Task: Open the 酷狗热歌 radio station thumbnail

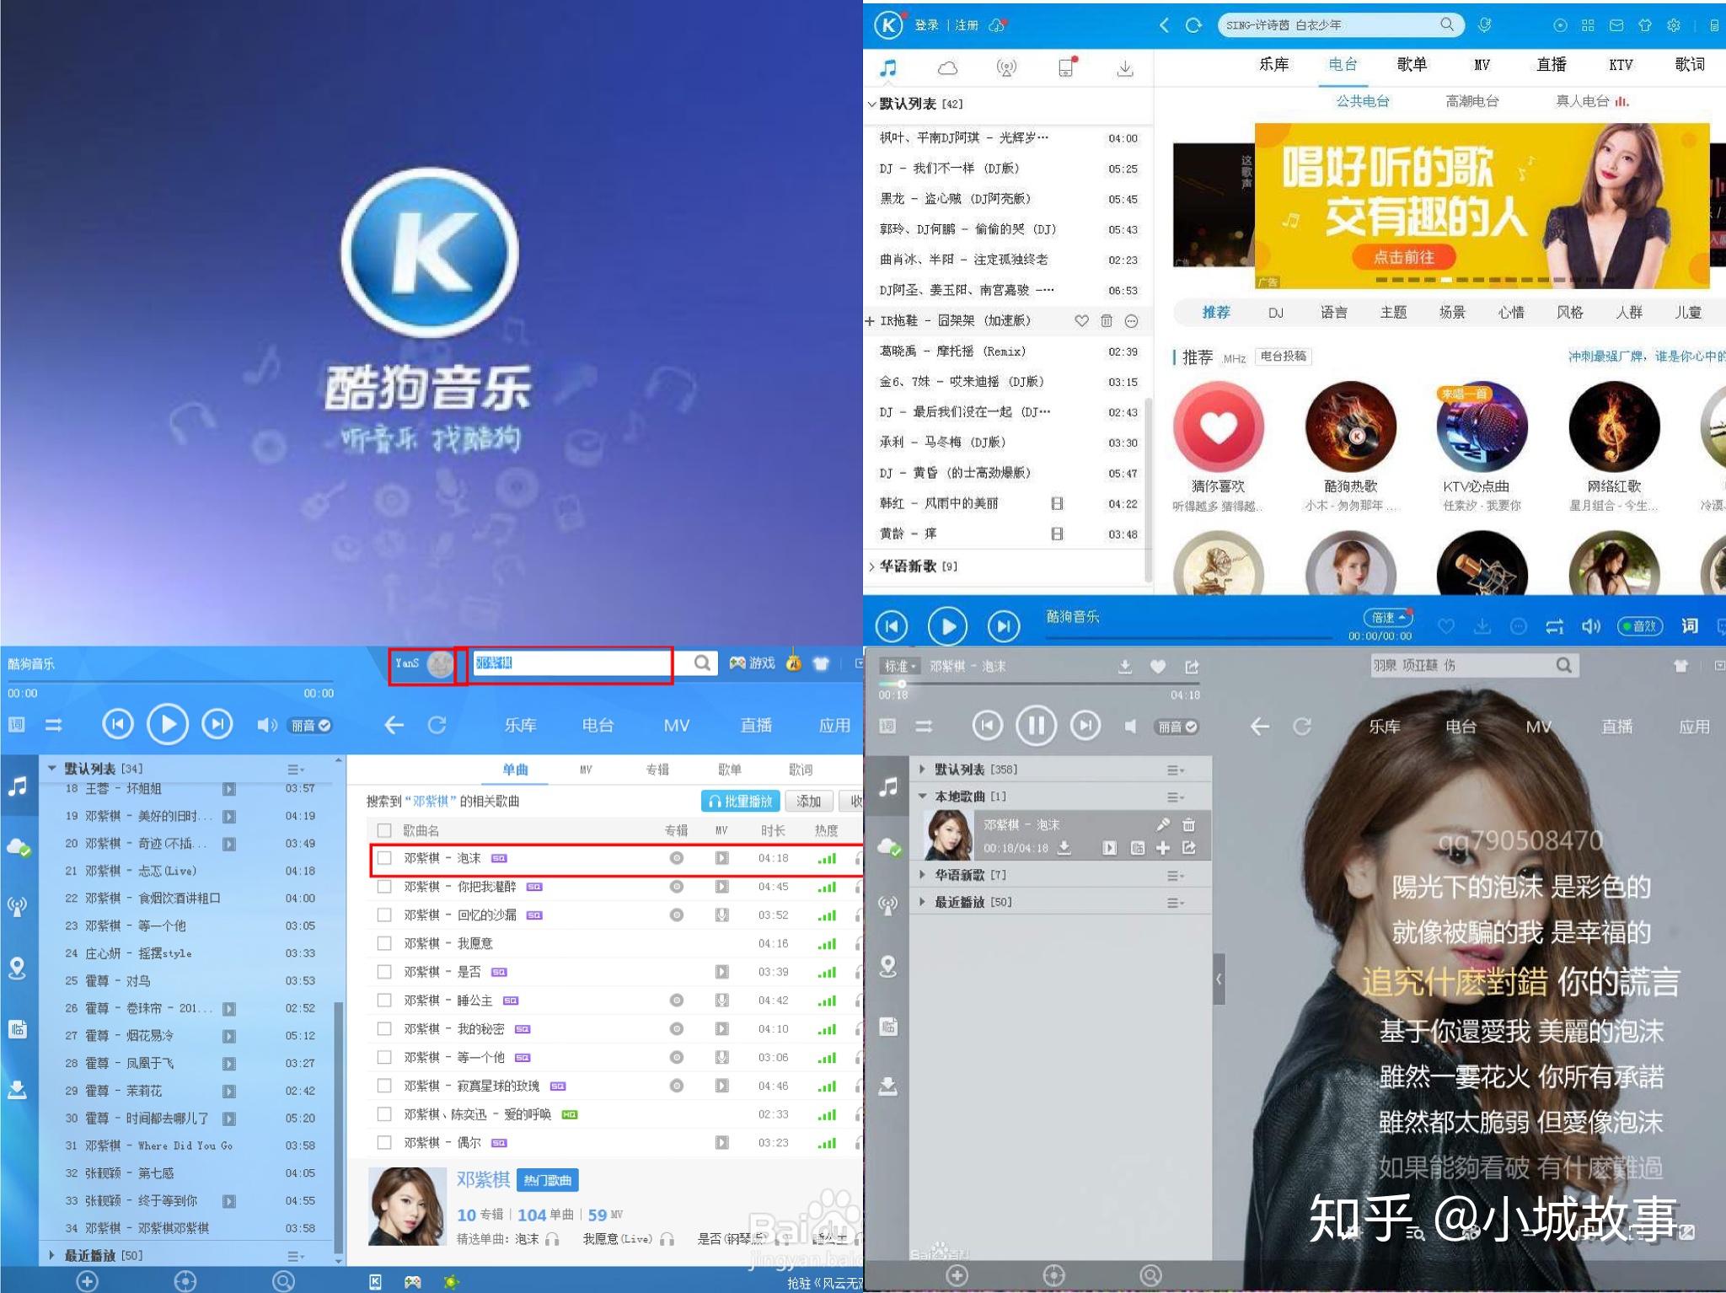Action: tap(1350, 426)
